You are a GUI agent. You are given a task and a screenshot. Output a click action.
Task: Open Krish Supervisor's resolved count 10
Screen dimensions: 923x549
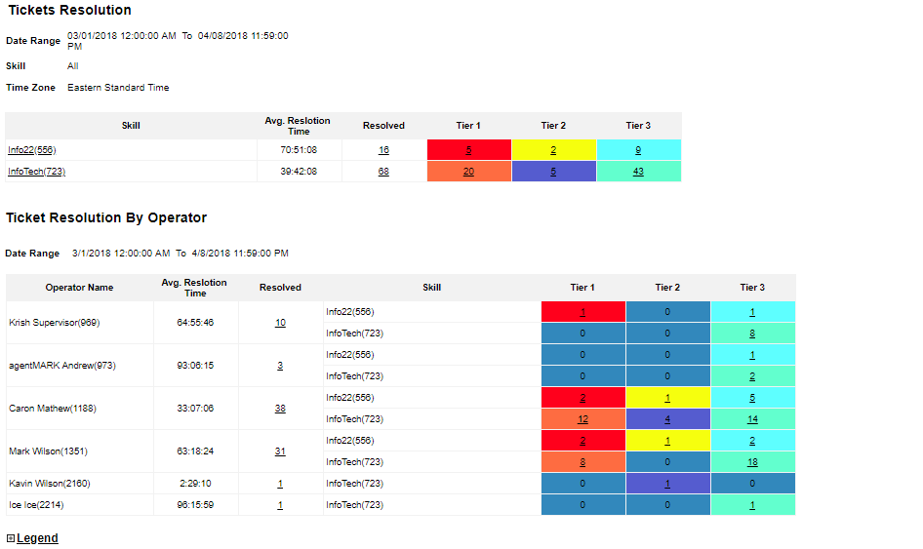(280, 323)
